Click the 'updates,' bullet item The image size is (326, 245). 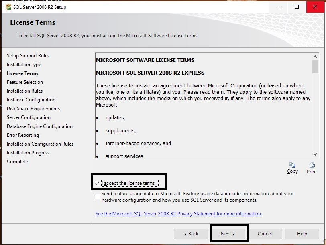tap(115, 118)
